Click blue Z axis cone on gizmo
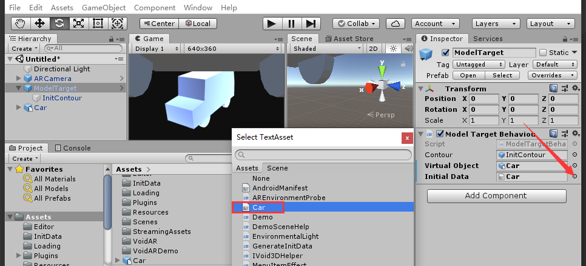The height and width of the screenshot is (266, 586). click(394, 86)
